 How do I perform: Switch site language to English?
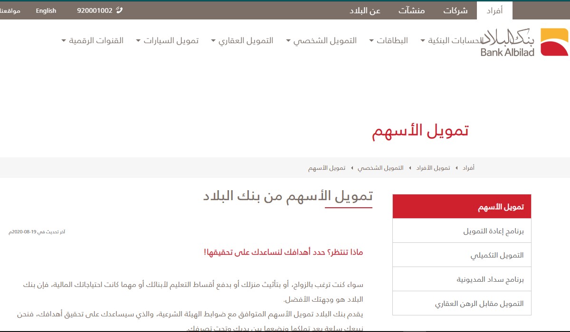(46, 10)
